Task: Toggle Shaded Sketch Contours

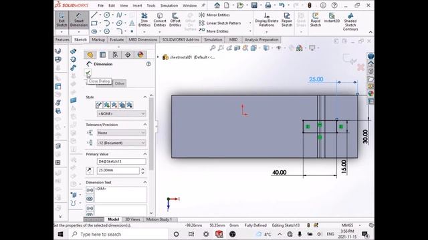Action: coord(350,21)
